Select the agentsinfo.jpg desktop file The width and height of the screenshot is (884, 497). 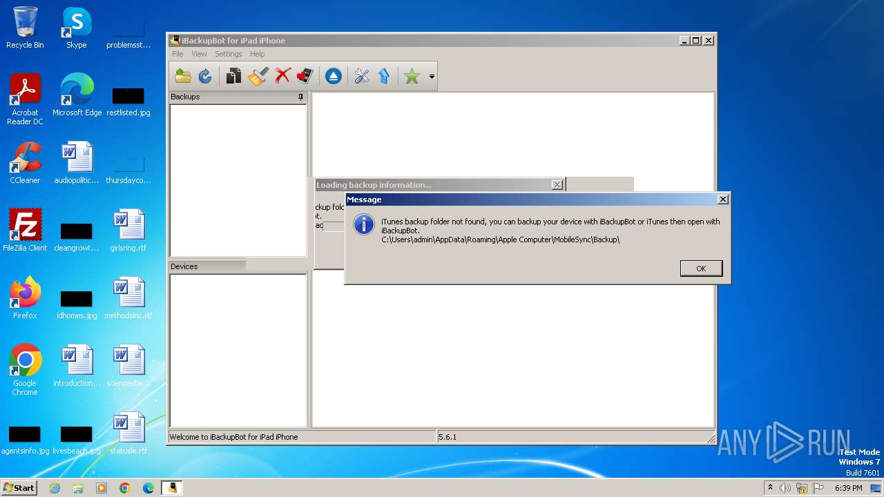25,439
